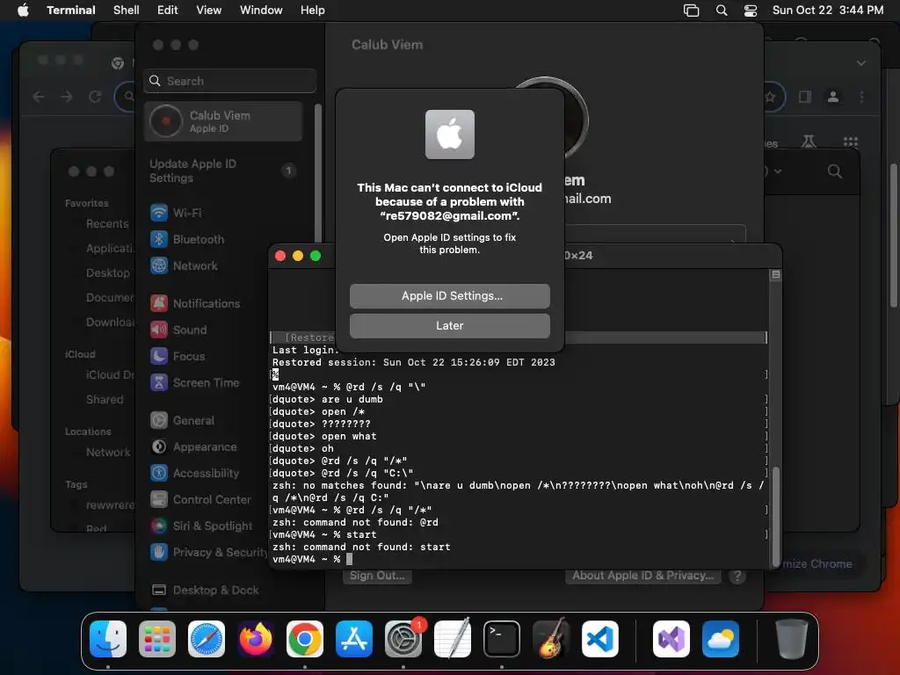The height and width of the screenshot is (675, 900).
Task: Expand Chrome tab search chevron
Action: 861,63
